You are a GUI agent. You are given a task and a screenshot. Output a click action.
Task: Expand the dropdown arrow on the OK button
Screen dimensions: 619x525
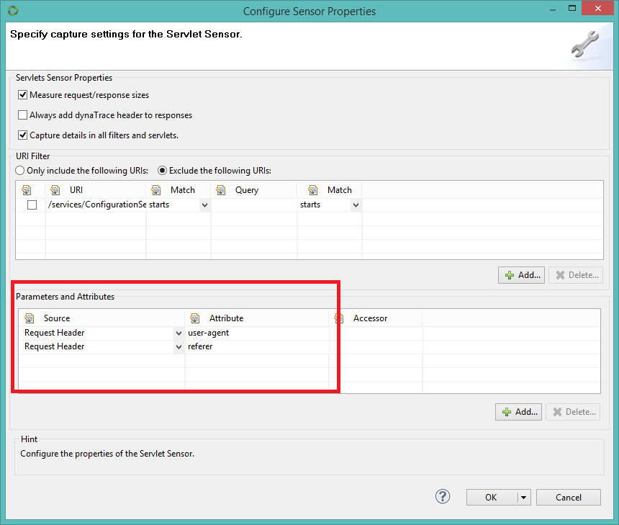pyautogui.click(x=523, y=496)
